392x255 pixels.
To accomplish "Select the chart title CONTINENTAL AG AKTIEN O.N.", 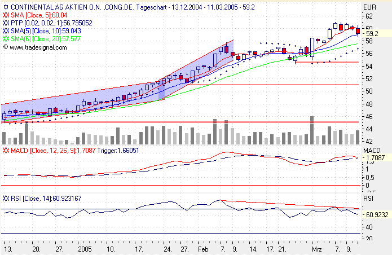I will point(56,7).
